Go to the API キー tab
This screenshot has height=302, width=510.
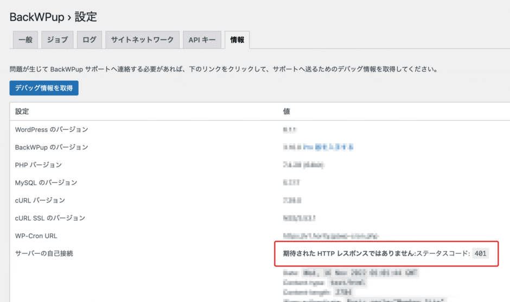point(202,40)
